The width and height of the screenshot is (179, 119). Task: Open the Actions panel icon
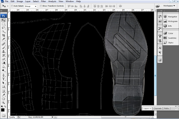(x=160, y=21)
